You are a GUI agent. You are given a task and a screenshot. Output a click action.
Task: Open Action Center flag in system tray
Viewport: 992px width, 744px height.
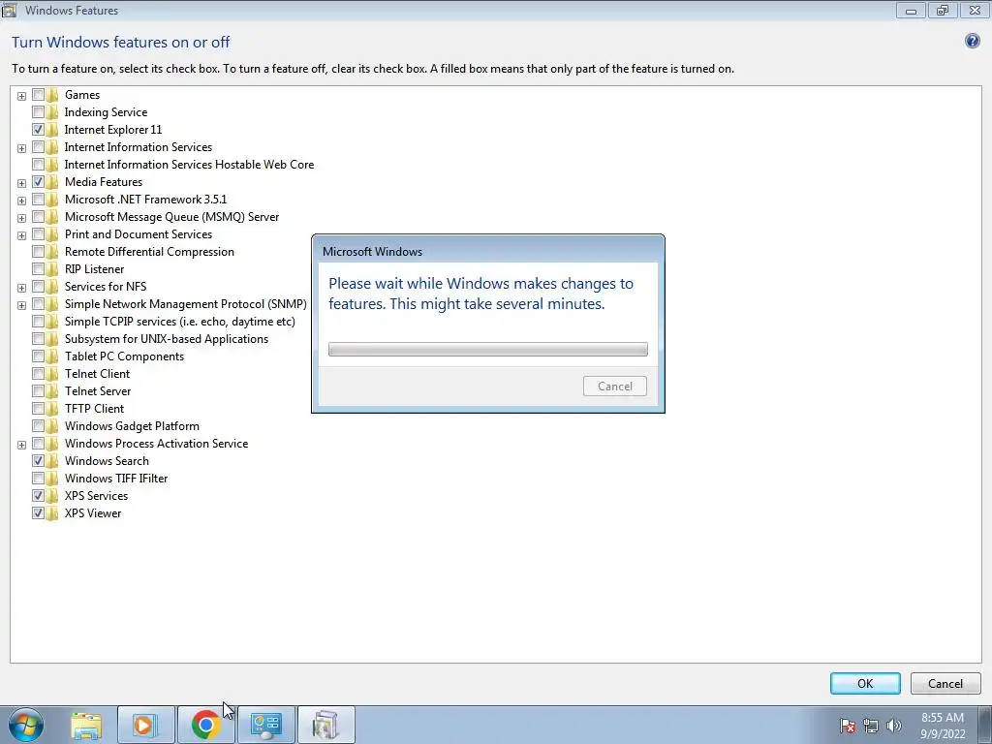coord(848,726)
